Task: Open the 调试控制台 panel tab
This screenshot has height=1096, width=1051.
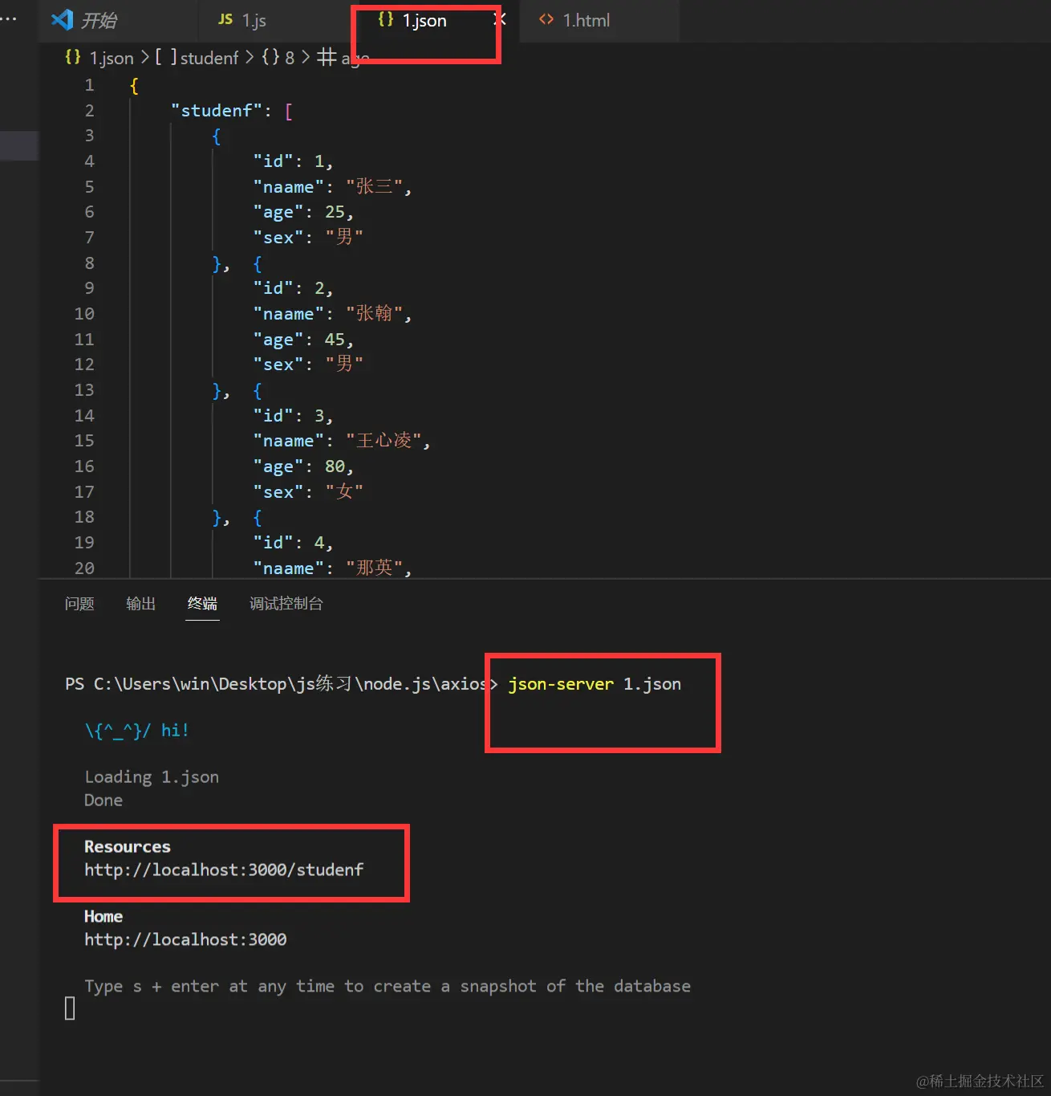Action: [286, 604]
